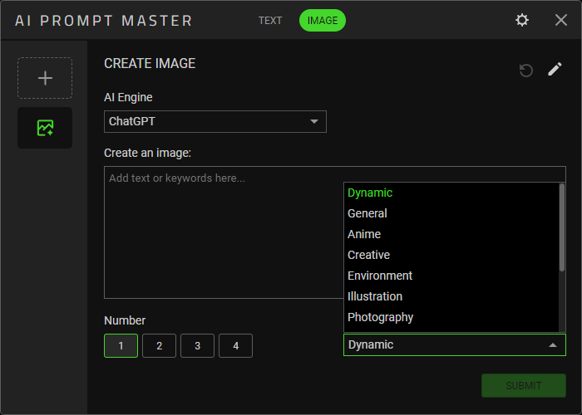The width and height of the screenshot is (582, 415).
Task: Switch to the TEXT tab
Action: pos(270,21)
